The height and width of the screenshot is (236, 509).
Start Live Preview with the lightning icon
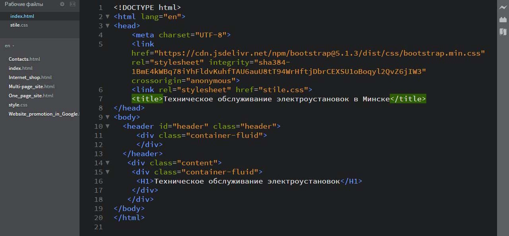tap(503, 8)
